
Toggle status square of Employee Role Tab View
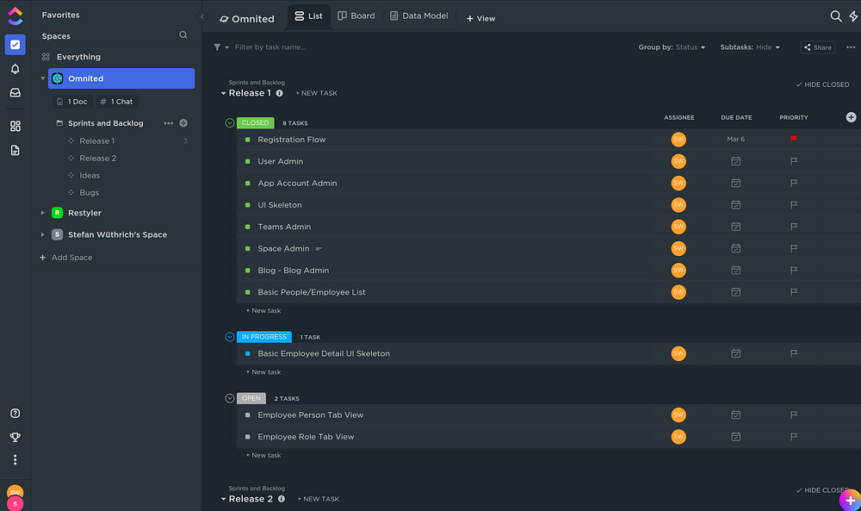click(x=248, y=437)
